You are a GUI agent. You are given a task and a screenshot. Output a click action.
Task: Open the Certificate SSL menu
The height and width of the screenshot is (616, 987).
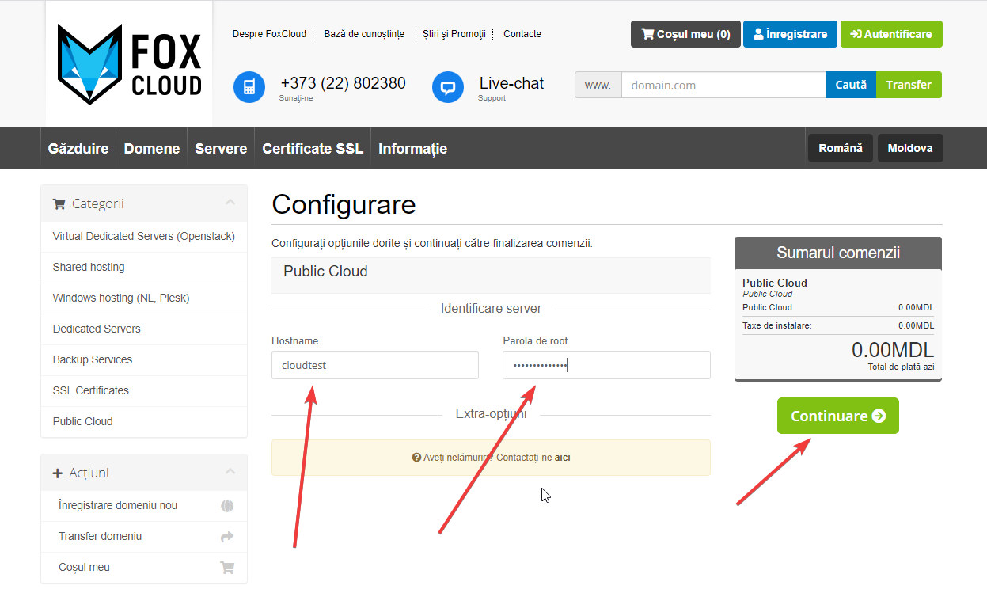(313, 149)
